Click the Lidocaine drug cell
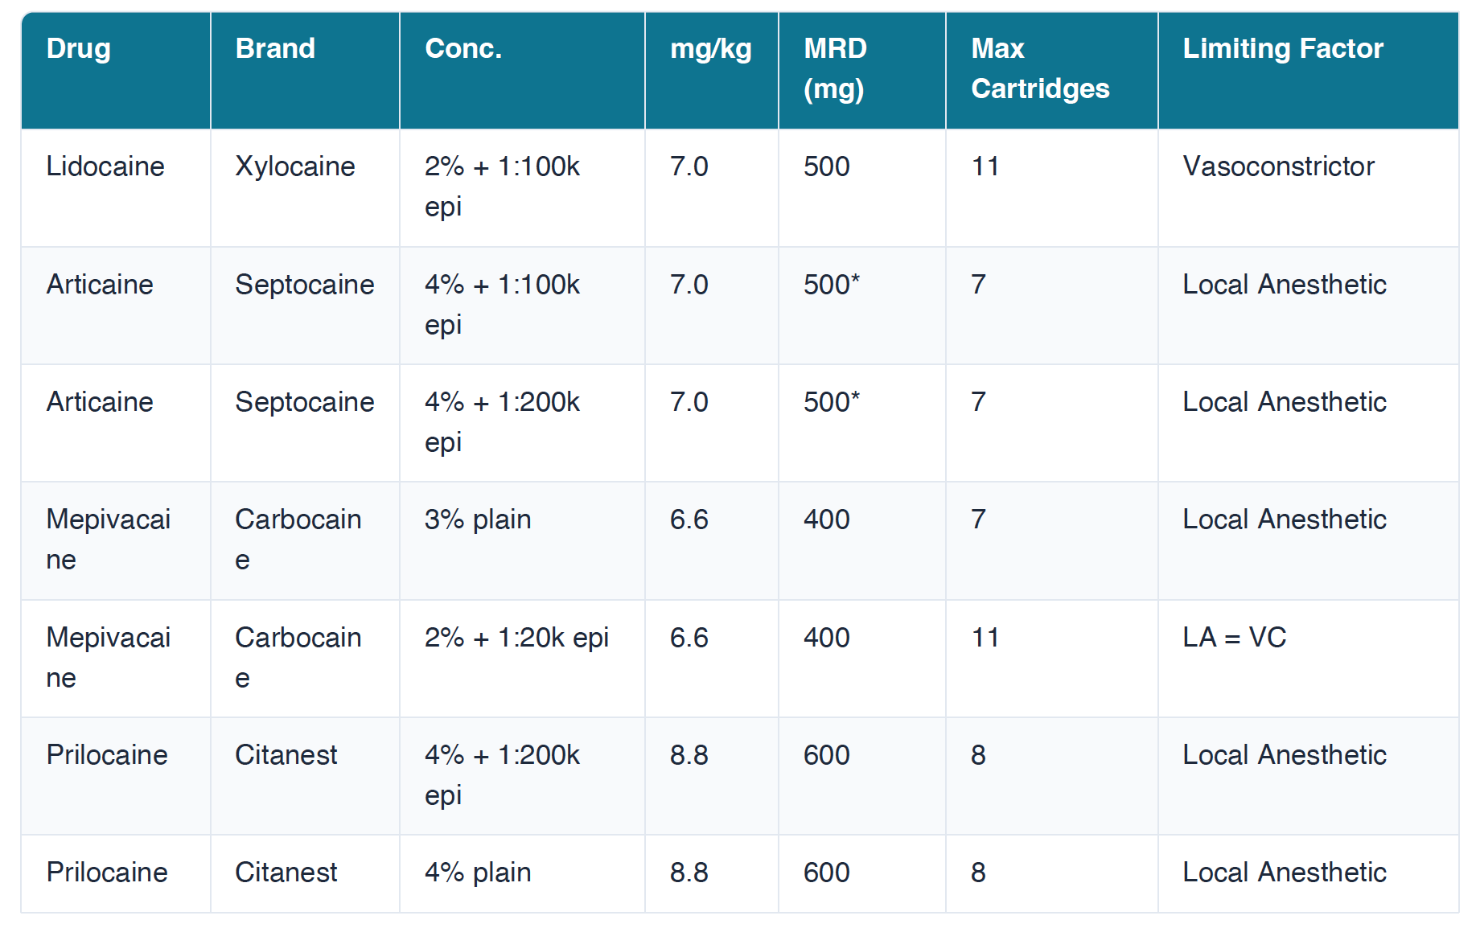Image resolution: width=1480 pixels, height=928 pixels. (x=105, y=166)
